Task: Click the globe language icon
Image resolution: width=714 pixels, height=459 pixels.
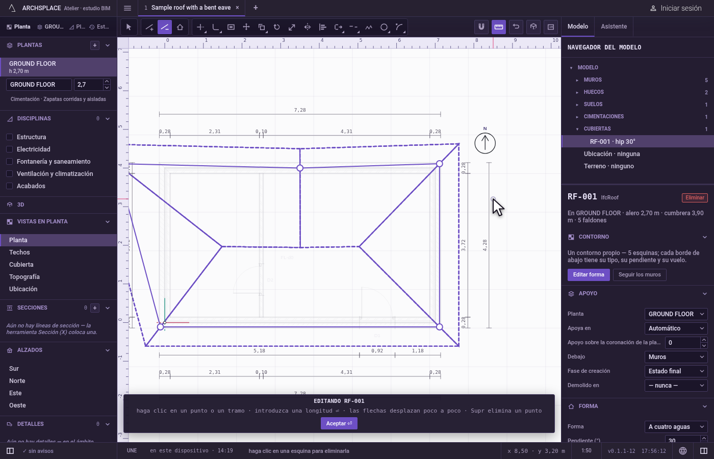Action: (683, 451)
